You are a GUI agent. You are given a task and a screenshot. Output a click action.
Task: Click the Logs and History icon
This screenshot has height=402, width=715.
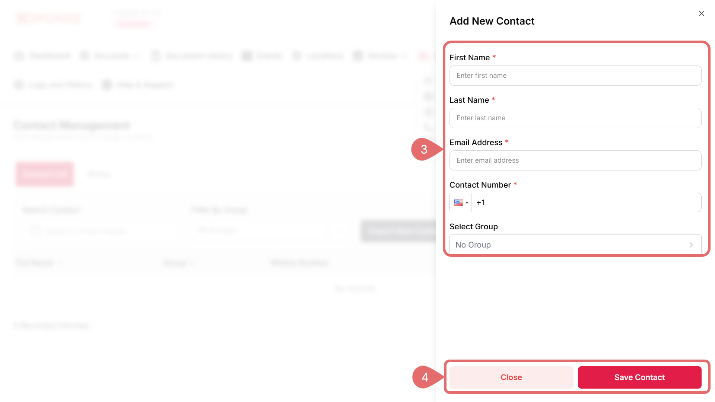tap(19, 85)
